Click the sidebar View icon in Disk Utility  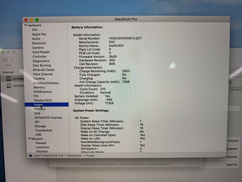click(5, 60)
